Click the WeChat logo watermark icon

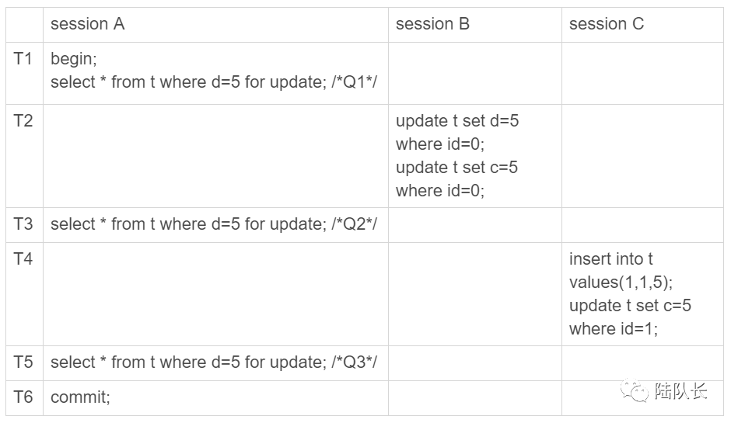pyautogui.click(x=634, y=390)
